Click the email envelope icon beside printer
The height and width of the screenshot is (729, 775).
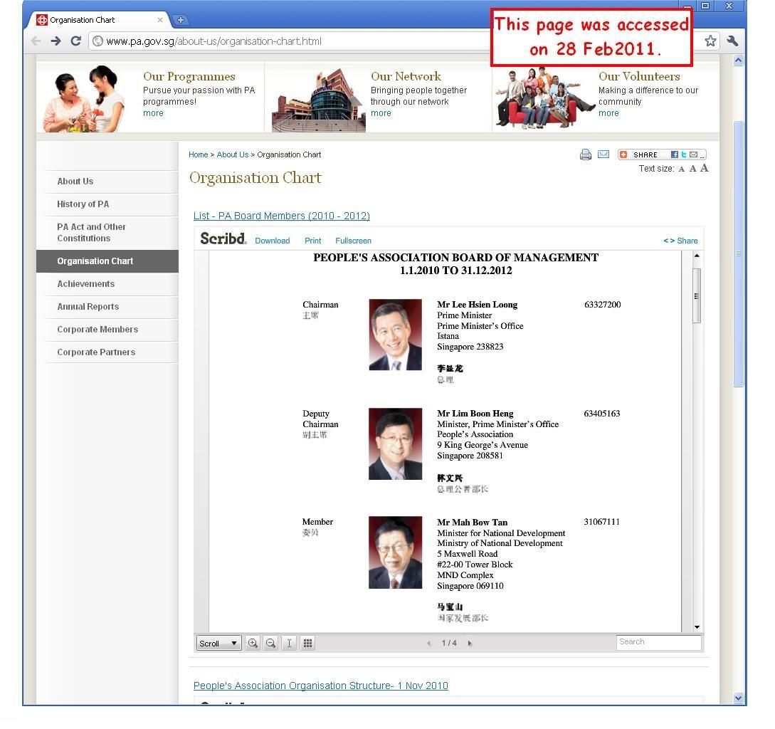tap(603, 154)
